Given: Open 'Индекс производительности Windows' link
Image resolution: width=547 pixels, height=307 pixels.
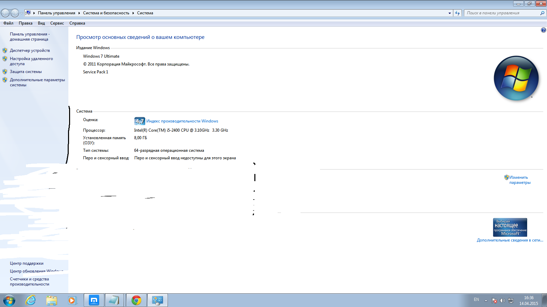Looking at the screenshot, I should tap(182, 121).
